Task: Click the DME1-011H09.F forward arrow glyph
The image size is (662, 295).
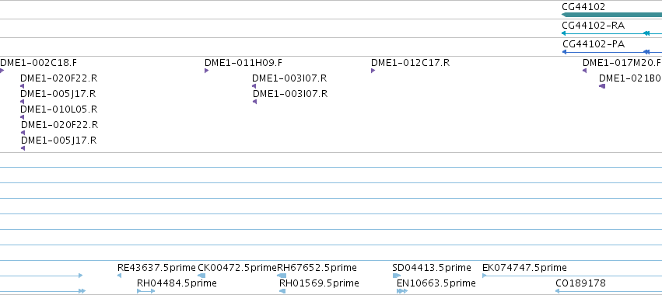Action: [x=206, y=71]
